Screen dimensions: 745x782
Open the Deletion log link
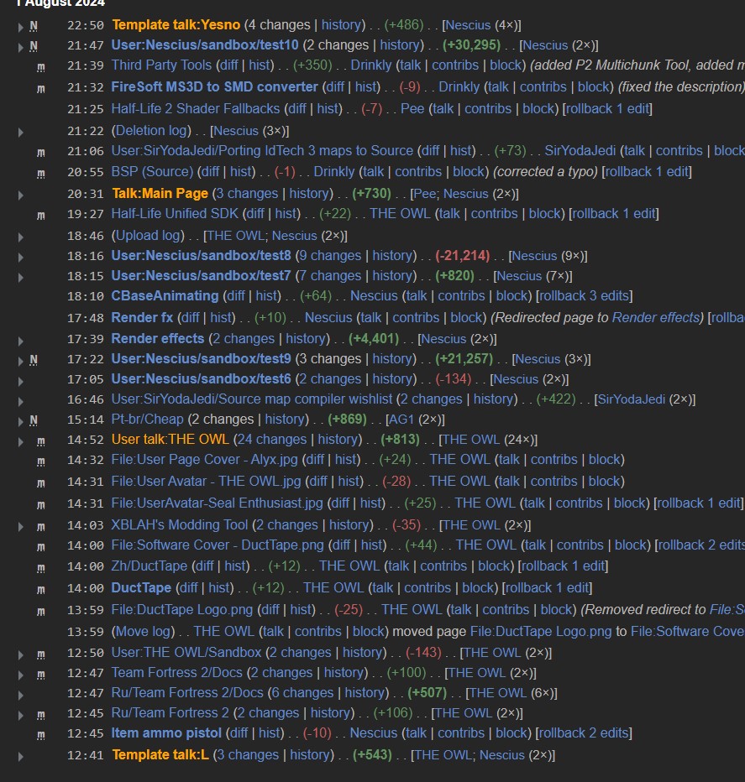pyautogui.click(x=151, y=130)
